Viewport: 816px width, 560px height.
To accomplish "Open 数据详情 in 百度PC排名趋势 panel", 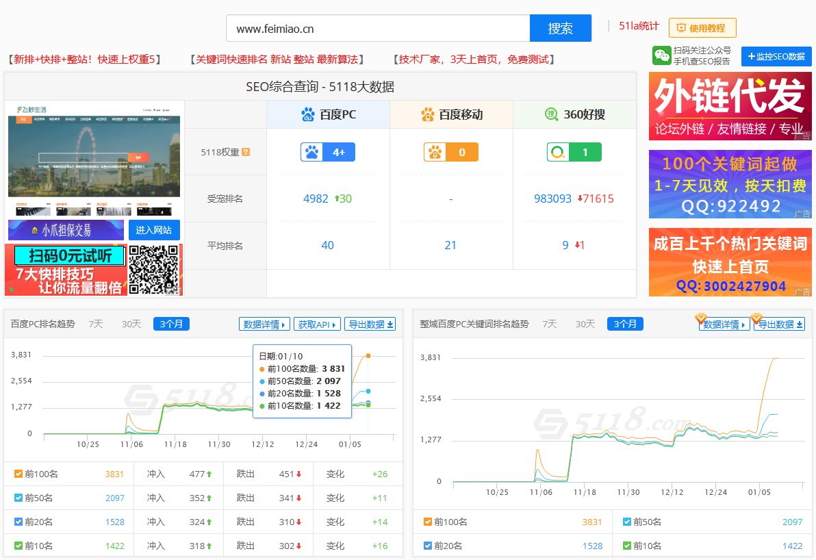I will (264, 324).
